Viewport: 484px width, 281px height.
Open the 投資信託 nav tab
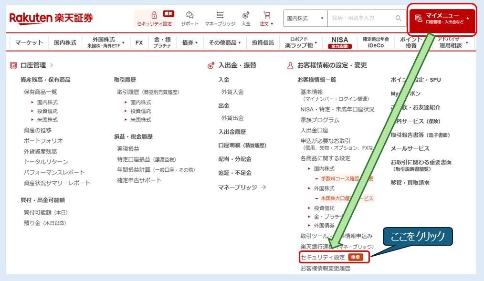tap(263, 42)
